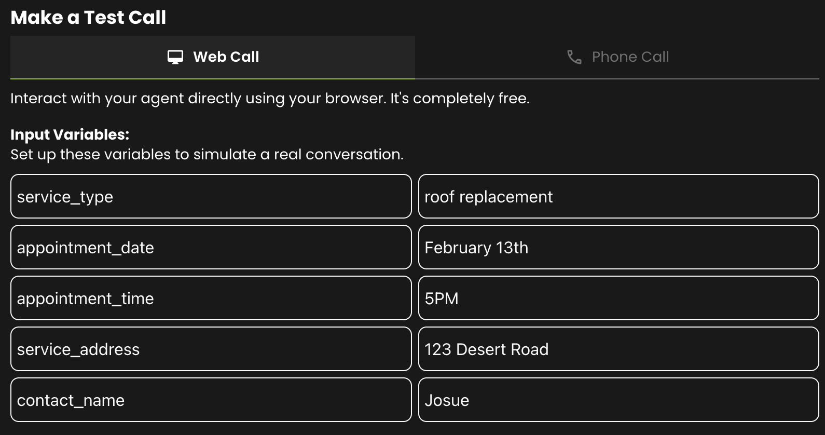The width and height of the screenshot is (825, 435).
Task: Select the appointment_time variable name field
Action: [211, 298]
